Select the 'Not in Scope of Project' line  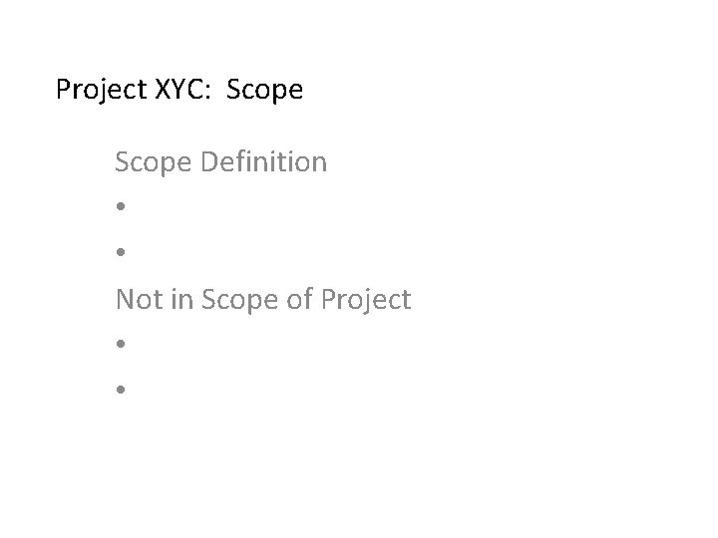tap(262, 298)
